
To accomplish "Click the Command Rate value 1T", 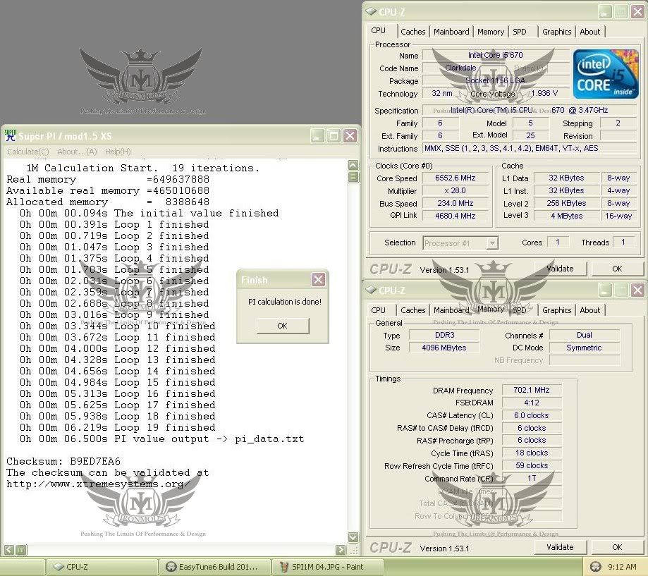I will pyautogui.click(x=532, y=478).
